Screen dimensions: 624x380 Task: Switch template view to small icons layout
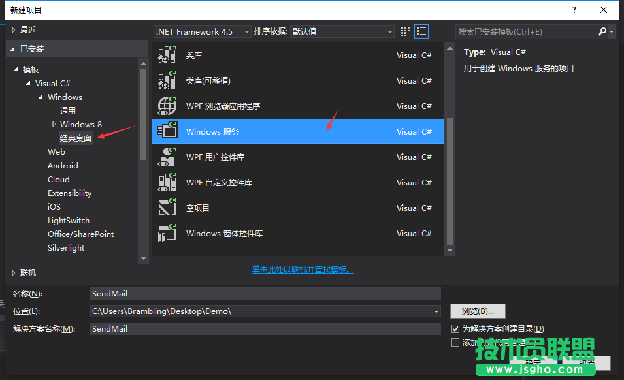404,31
